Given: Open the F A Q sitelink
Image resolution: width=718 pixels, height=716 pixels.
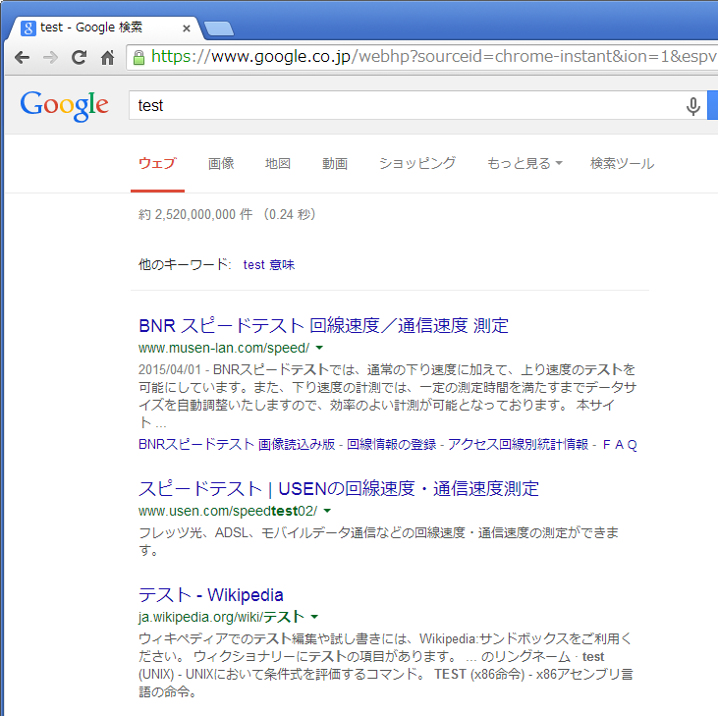Looking at the screenshot, I should coord(620,445).
